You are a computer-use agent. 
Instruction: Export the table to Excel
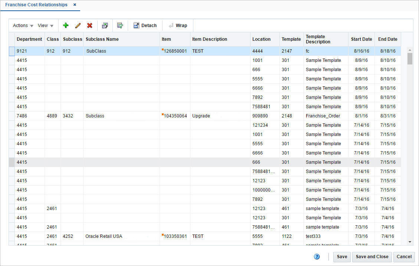pyautogui.click(x=105, y=25)
